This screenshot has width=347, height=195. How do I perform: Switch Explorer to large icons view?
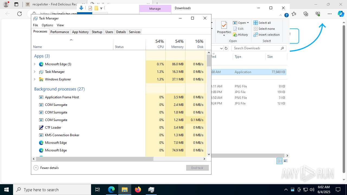[x=285, y=161]
